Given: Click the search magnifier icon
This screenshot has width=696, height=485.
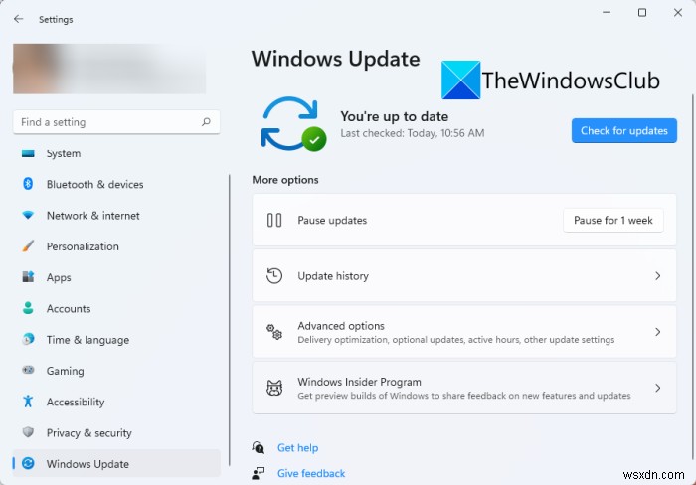Looking at the screenshot, I should 206,122.
